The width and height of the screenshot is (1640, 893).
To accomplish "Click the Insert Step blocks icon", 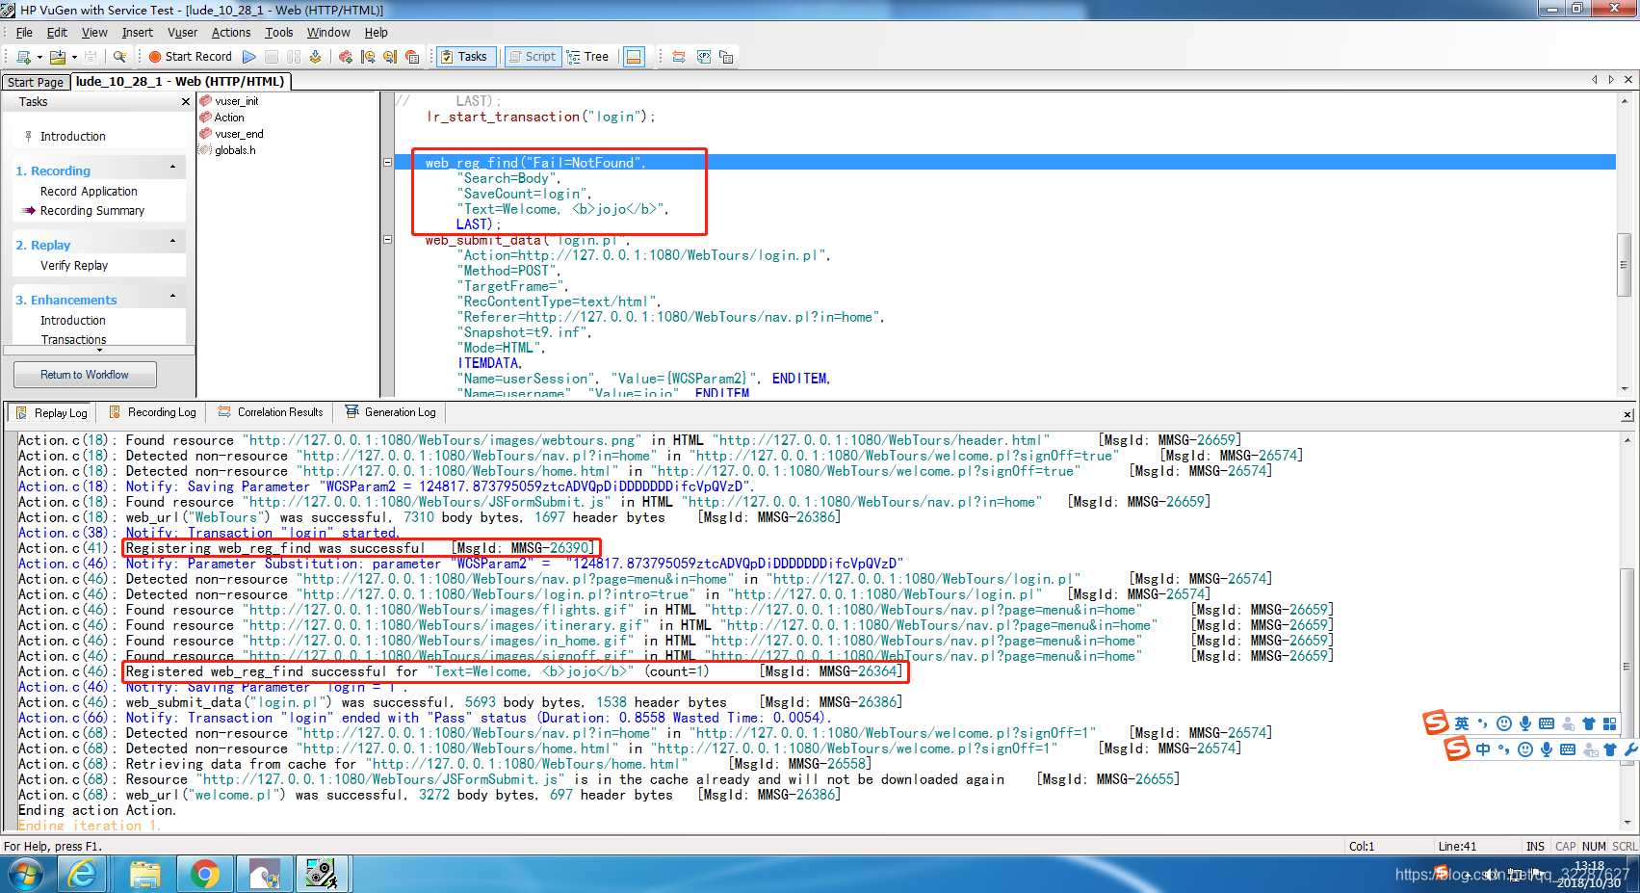I will point(346,57).
